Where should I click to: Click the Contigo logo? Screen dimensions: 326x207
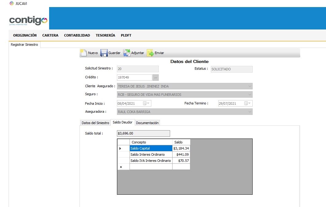point(28,20)
